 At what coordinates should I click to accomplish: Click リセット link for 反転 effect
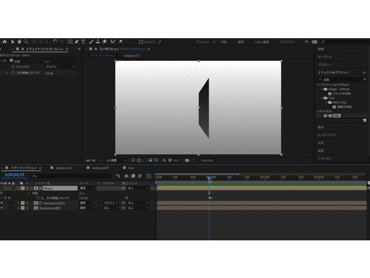tap(47, 61)
